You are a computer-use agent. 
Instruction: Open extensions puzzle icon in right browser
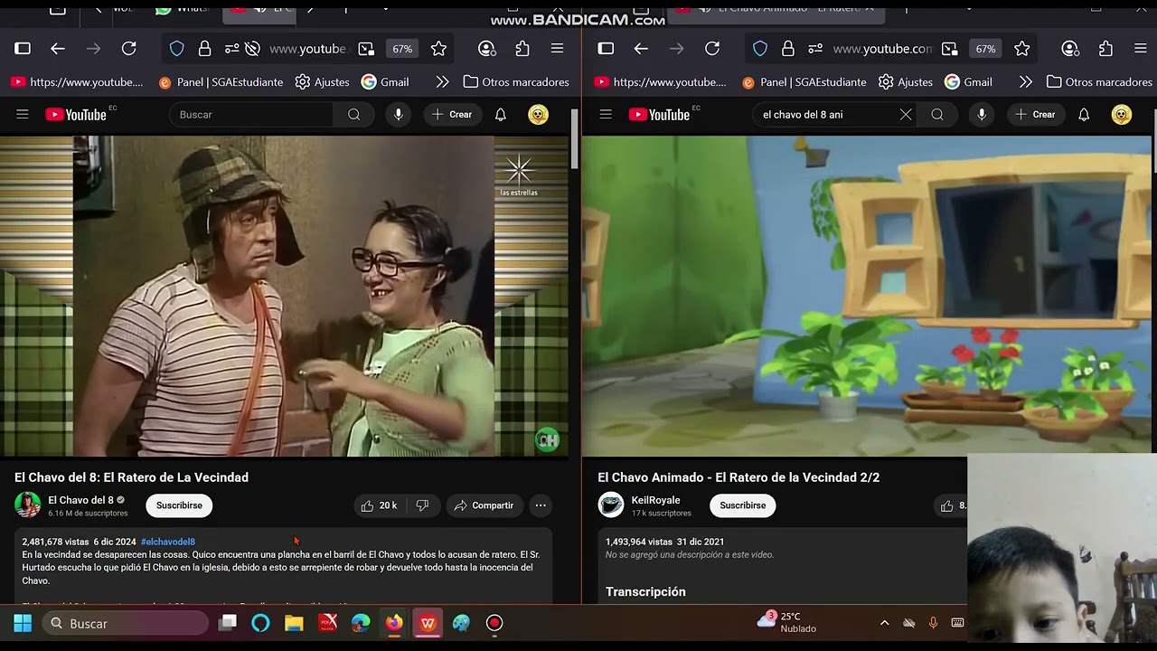click(x=1105, y=49)
